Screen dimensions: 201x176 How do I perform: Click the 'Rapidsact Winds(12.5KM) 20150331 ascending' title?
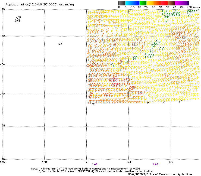click(x=39, y=5)
